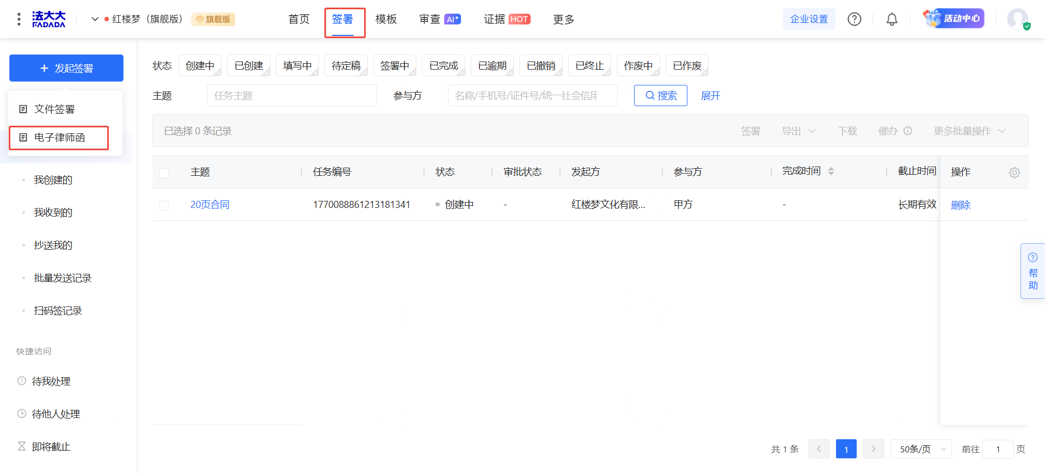Image resolution: width=1045 pixels, height=473 pixels.
Task: Open the 20页合同 link
Action: tap(210, 205)
